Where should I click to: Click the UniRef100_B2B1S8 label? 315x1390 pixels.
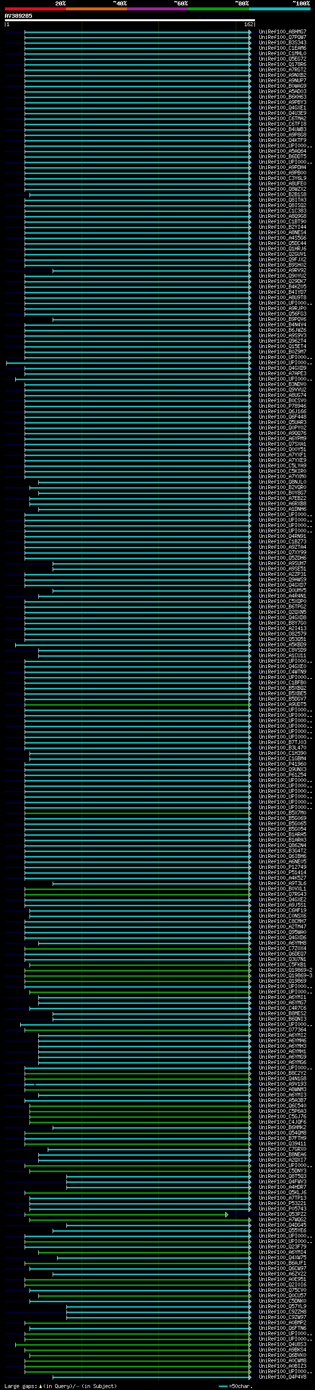pos(283,195)
